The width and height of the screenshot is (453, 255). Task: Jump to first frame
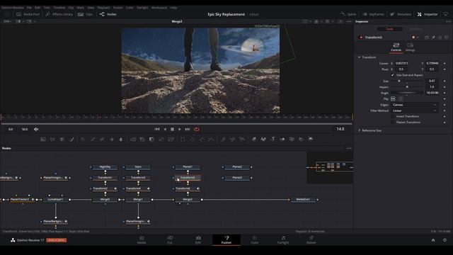tap(157, 129)
